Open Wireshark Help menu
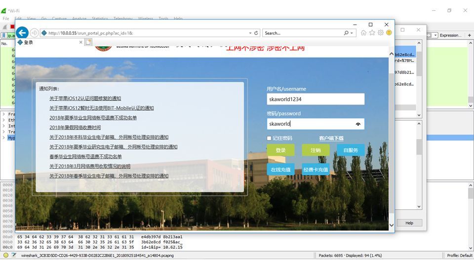This screenshot has width=474, height=266. (x=178, y=18)
